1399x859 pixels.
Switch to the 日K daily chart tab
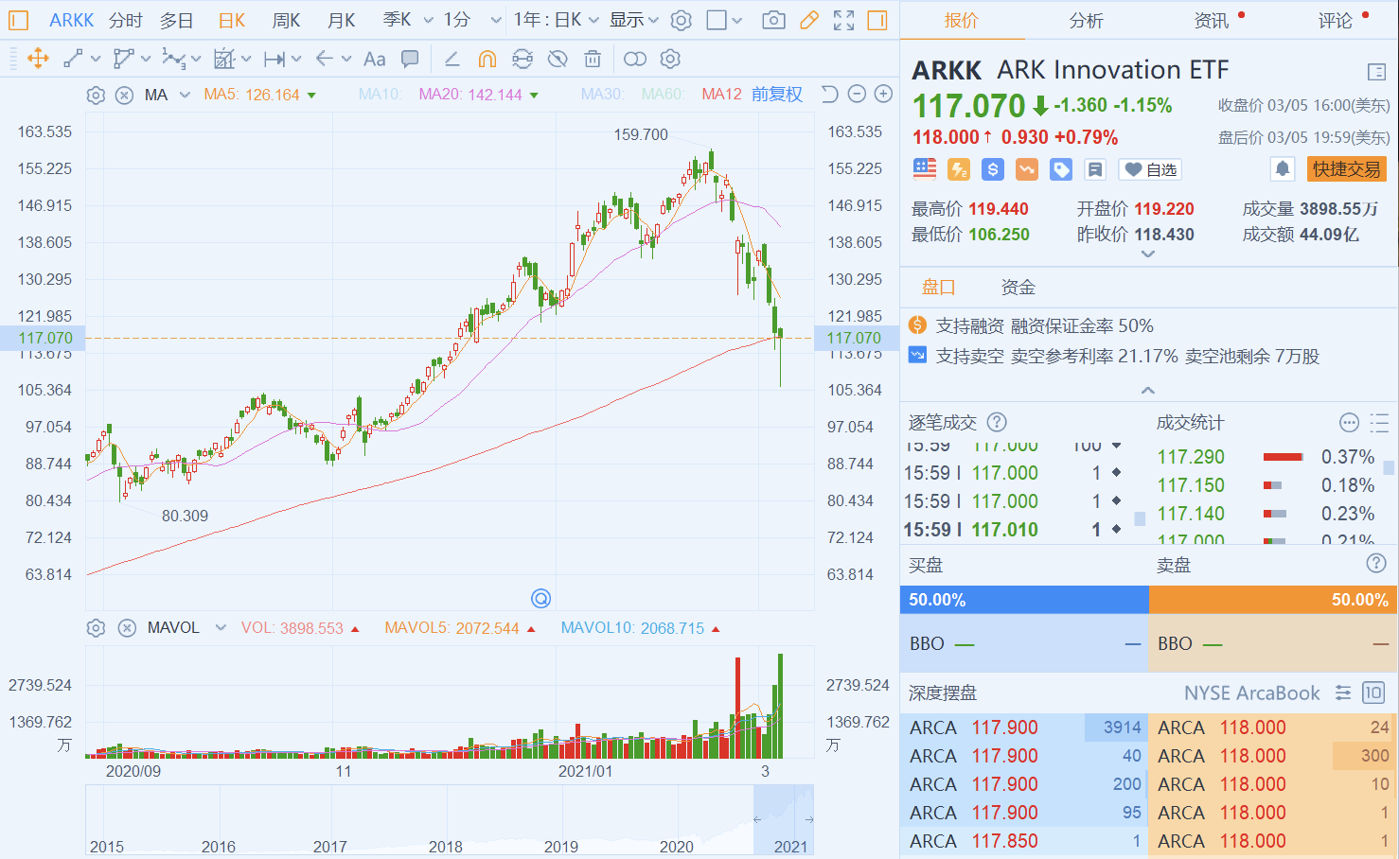click(x=232, y=20)
